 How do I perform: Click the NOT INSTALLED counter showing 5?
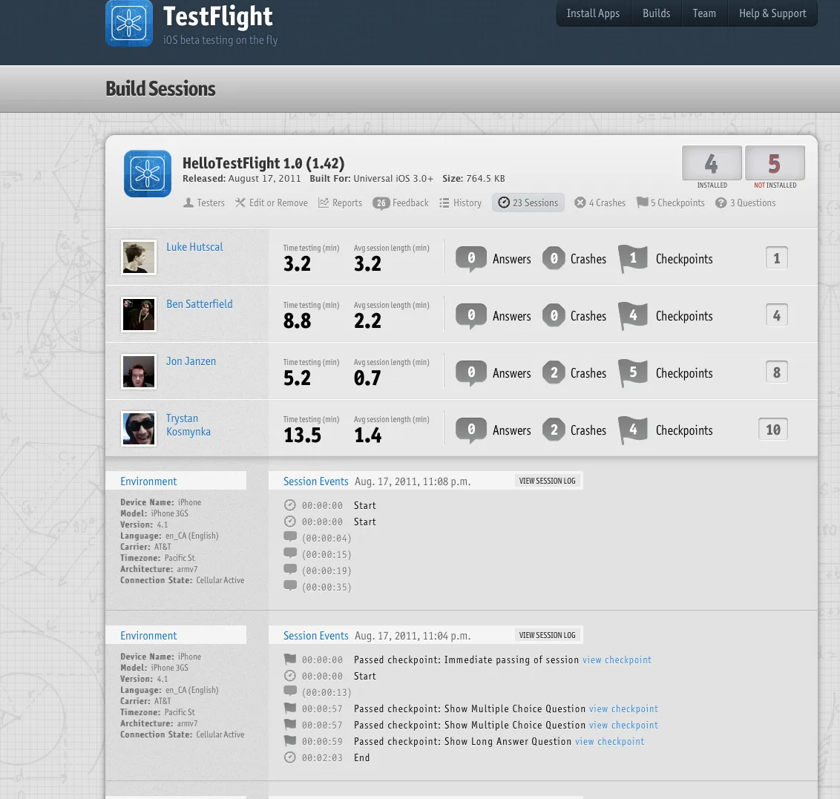point(775,162)
